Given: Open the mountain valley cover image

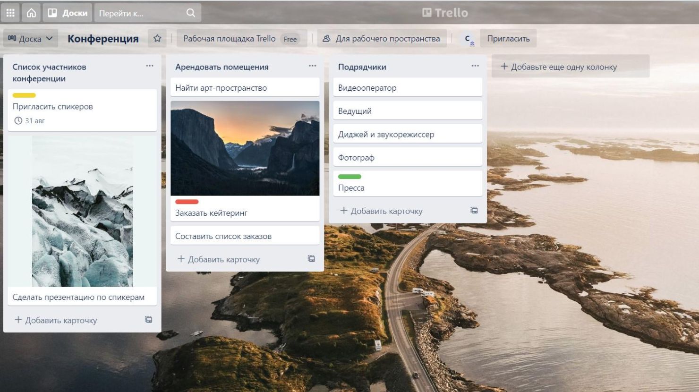Looking at the screenshot, I should pos(245,148).
